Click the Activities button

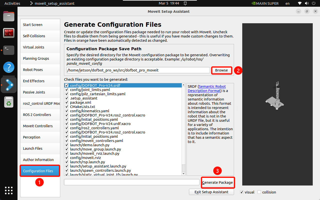click(x=12, y=3)
